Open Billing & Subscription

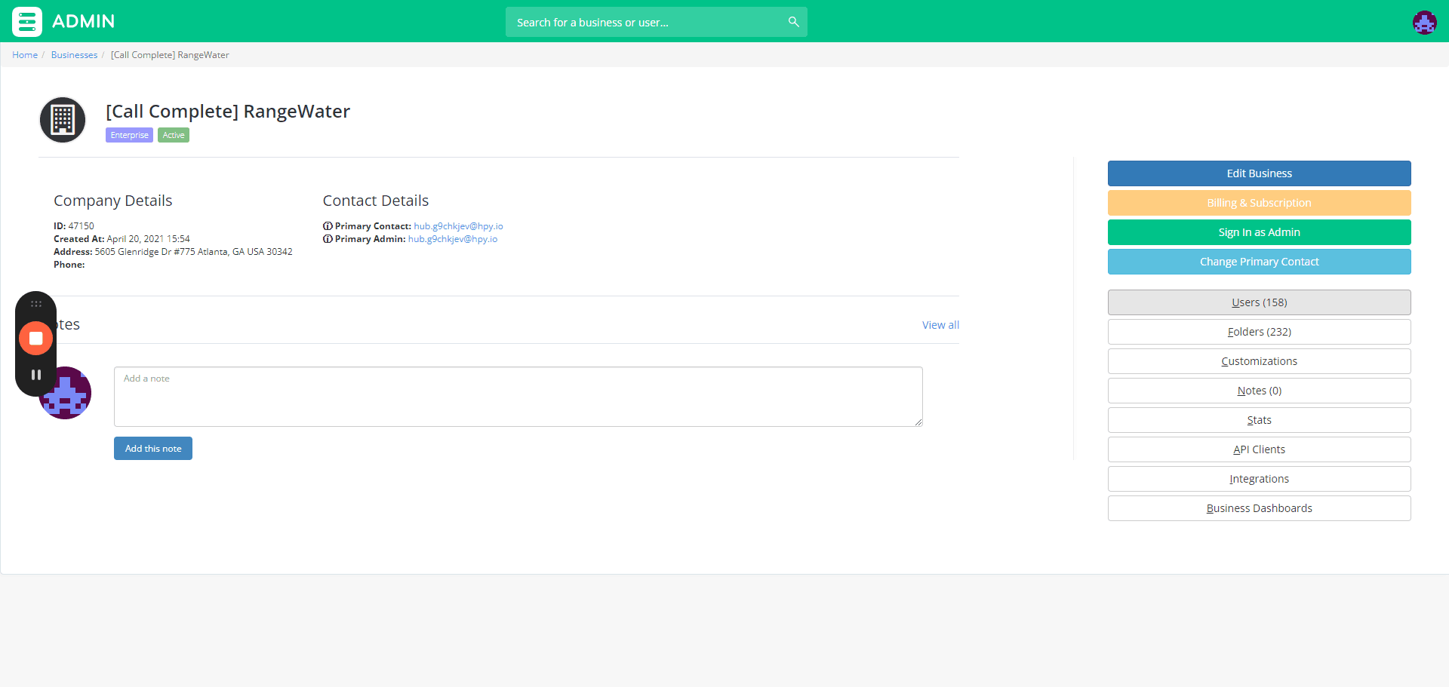(x=1259, y=203)
